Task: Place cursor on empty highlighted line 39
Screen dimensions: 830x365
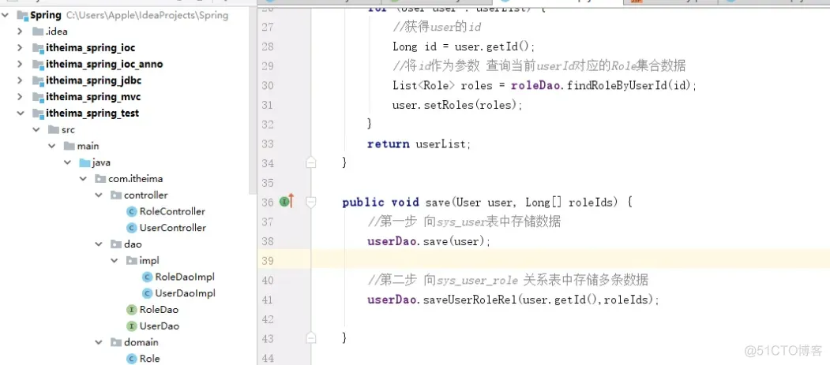Action: (570, 260)
